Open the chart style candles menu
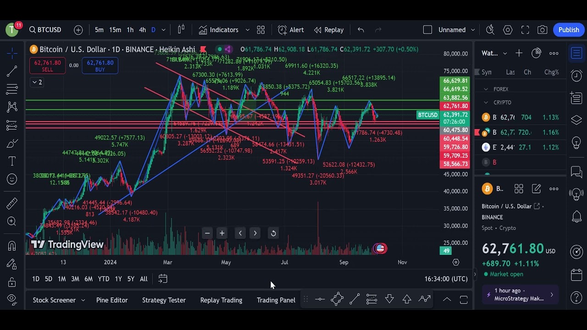Image resolution: width=587 pixels, height=330 pixels. (x=181, y=30)
